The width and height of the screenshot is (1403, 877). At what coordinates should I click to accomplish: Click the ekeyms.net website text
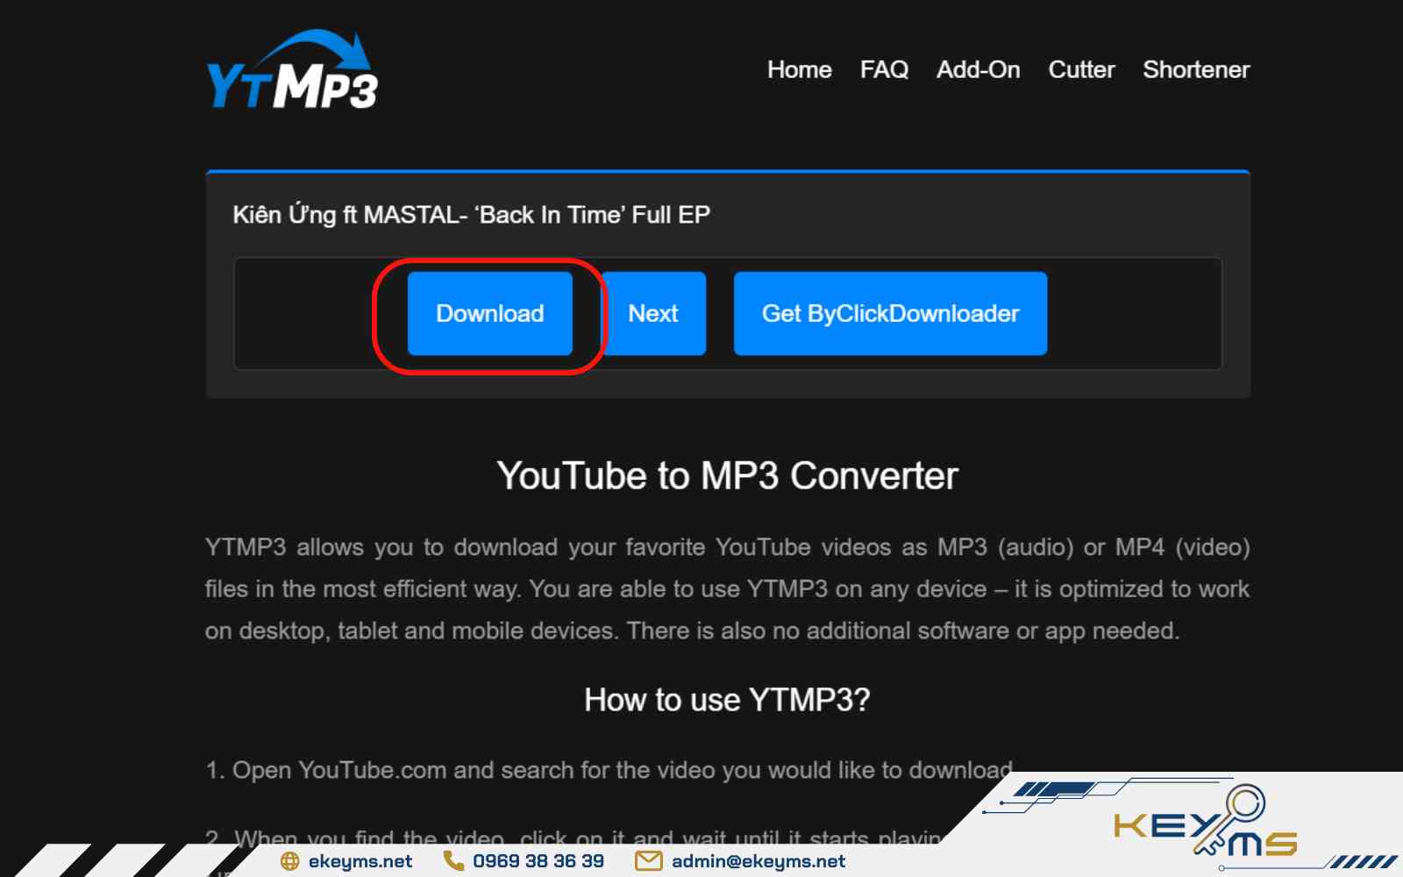tap(360, 861)
